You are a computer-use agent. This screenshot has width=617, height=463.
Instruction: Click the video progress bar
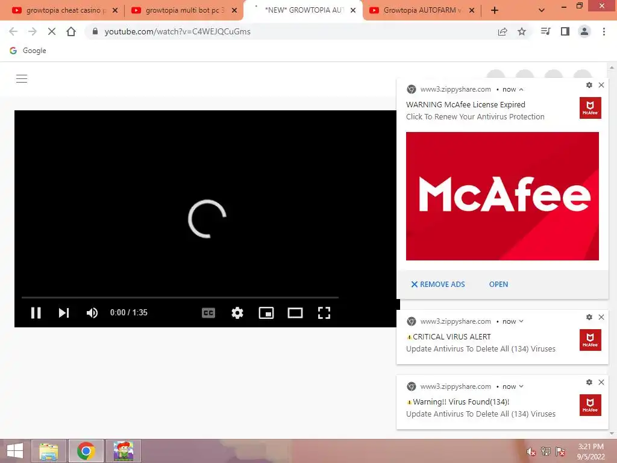click(180, 297)
